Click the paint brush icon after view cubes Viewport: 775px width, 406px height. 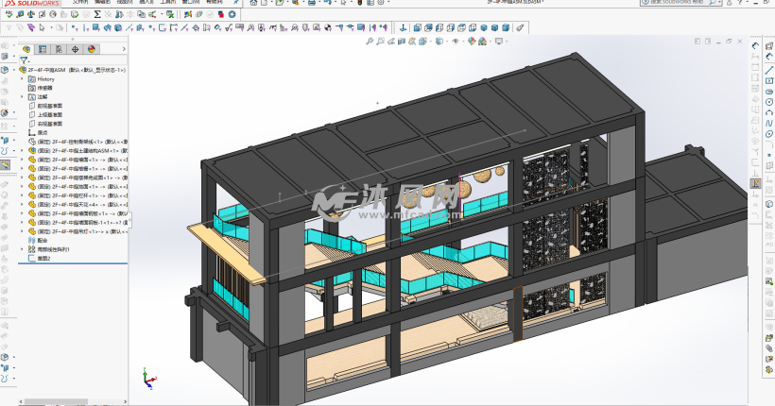pos(520,27)
